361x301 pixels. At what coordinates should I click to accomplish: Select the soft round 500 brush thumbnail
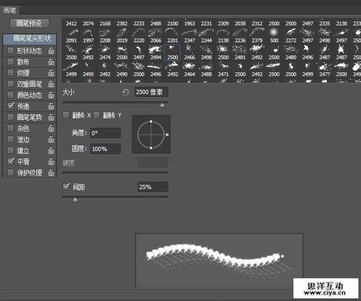[x=274, y=33]
